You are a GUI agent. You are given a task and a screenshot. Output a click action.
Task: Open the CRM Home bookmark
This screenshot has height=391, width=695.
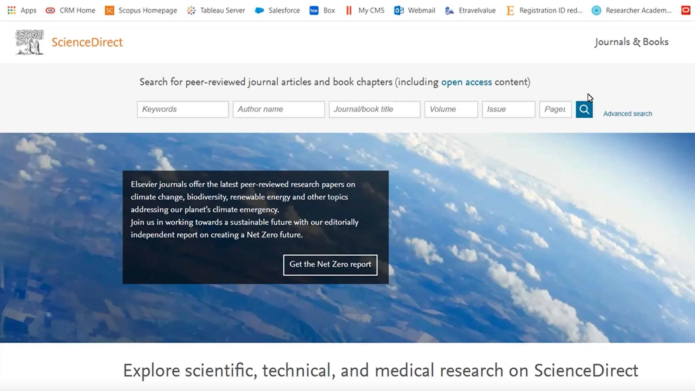tap(71, 10)
